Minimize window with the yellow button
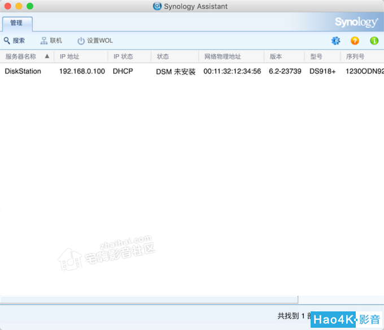Screen dimensions: 384x330 [x=19, y=6]
